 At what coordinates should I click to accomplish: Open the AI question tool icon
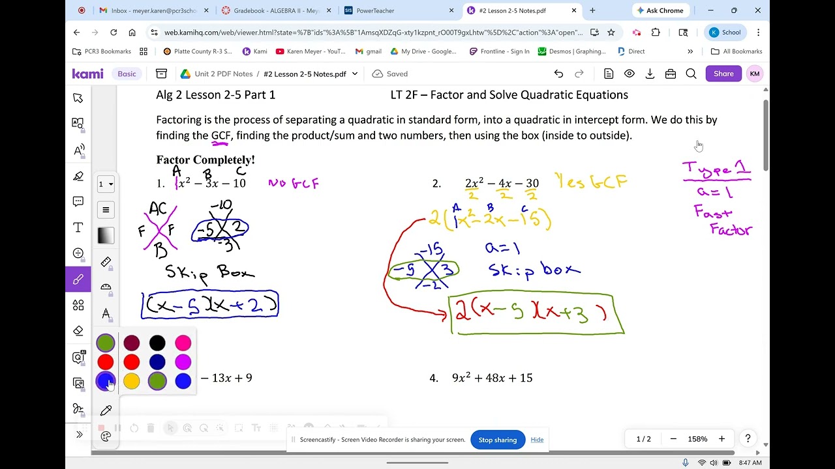(78, 357)
